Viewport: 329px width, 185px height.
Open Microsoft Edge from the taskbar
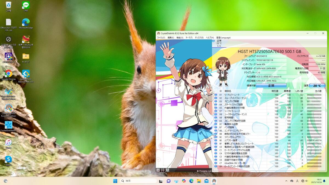[191, 181]
